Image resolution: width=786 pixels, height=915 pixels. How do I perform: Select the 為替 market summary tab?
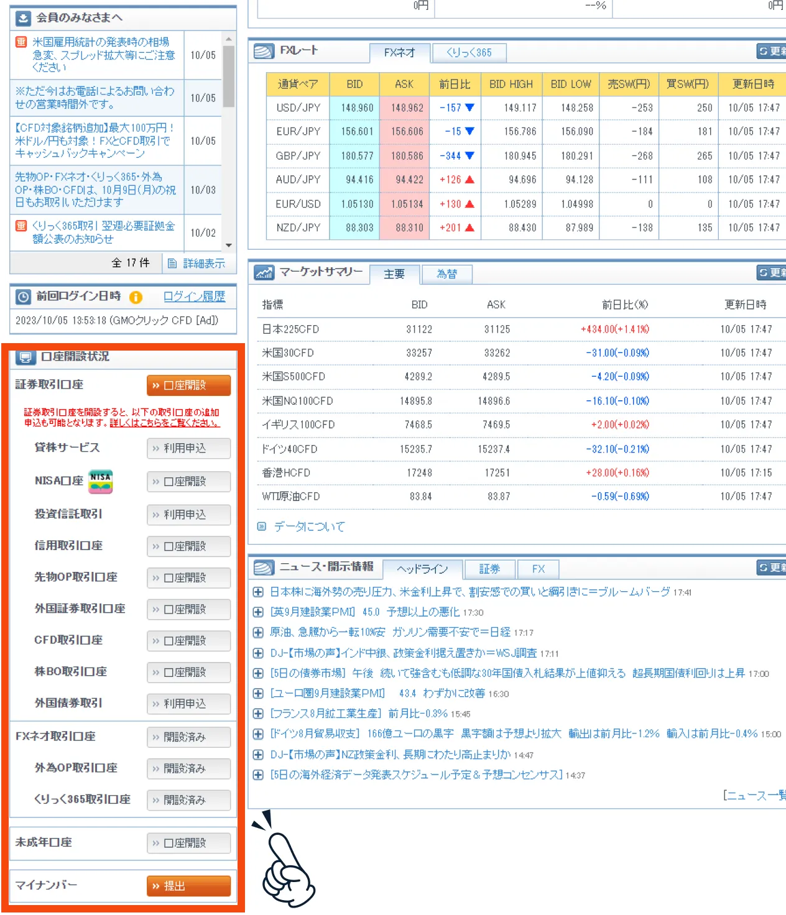(x=446, y=274)
